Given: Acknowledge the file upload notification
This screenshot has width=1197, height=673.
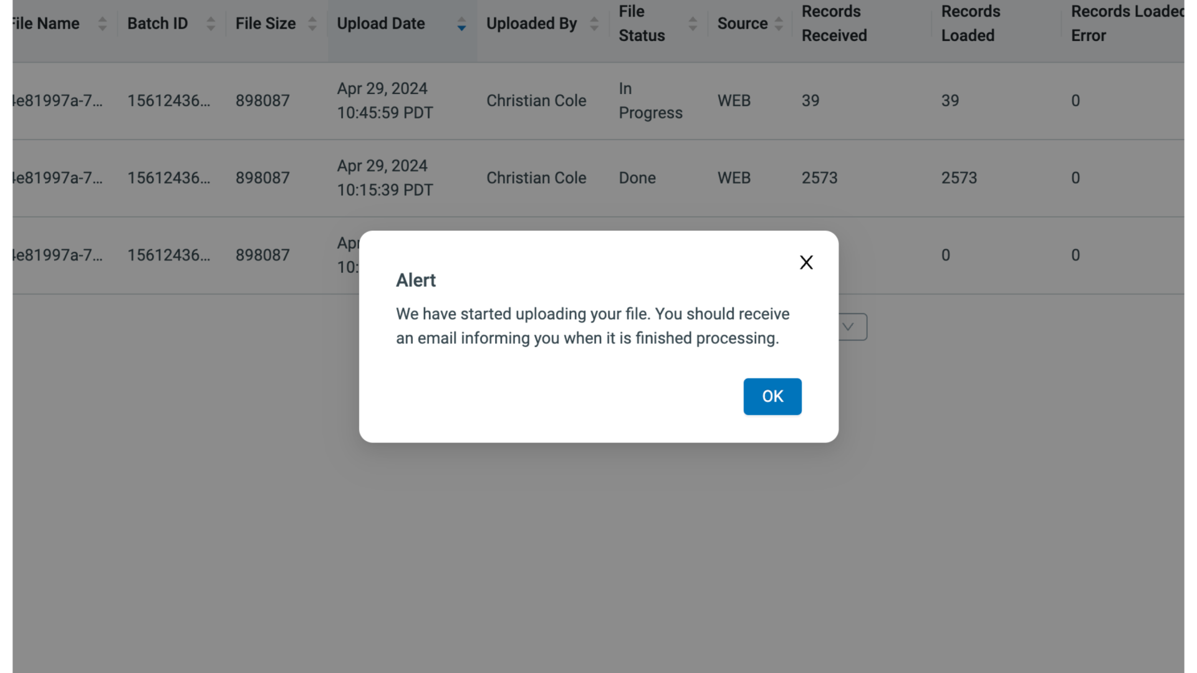Looking at the screenshot, I should 772,396.
